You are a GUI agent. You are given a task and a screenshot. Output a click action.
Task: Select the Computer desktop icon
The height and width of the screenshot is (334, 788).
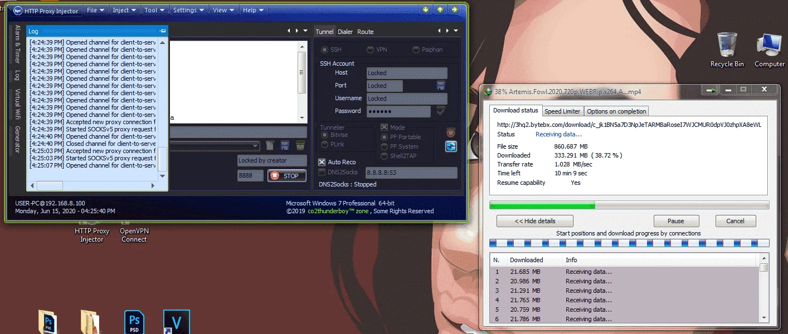[x=770, y=50]
